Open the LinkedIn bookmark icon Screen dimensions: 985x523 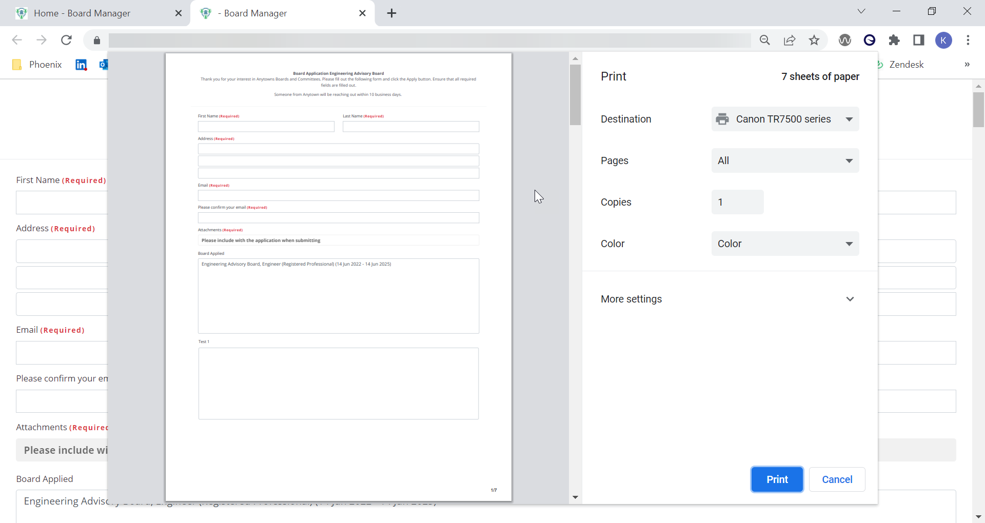(x=81, y=65)
